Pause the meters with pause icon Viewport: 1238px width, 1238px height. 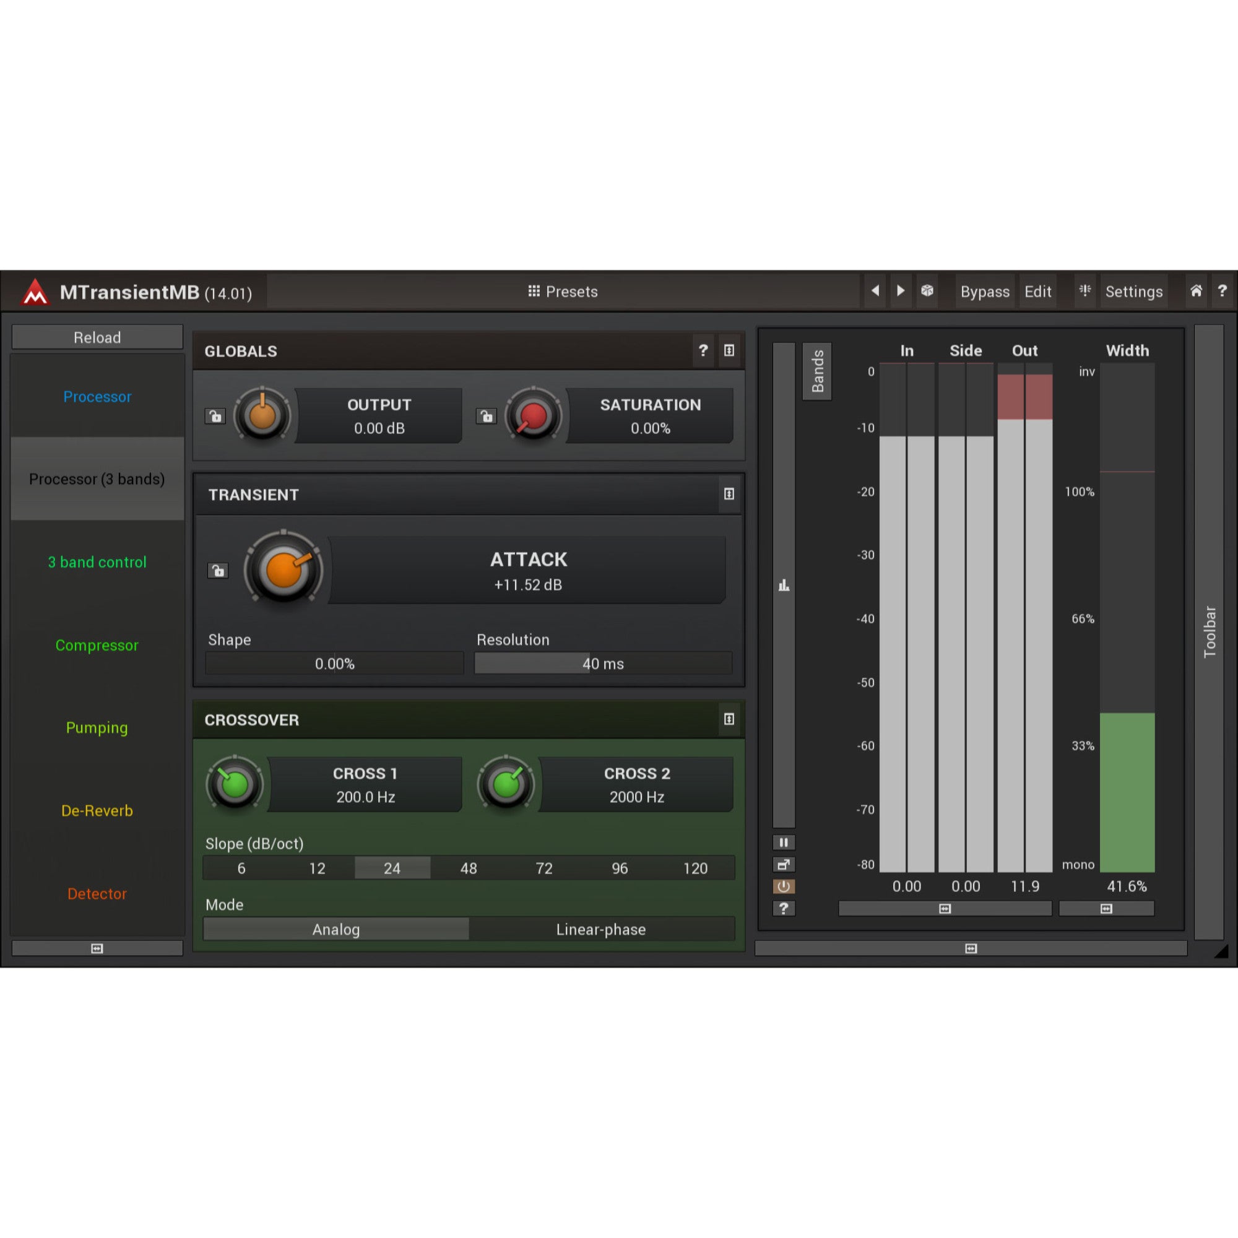[x=783, y=842]
